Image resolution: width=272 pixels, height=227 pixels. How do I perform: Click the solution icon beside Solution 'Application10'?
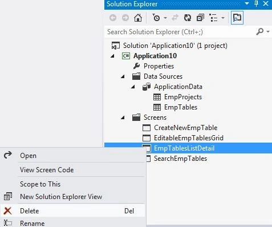point(116,46)
